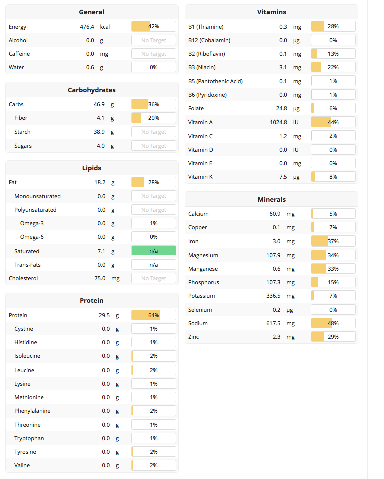Click the Cholesterol No Target box

pos(154,278)
